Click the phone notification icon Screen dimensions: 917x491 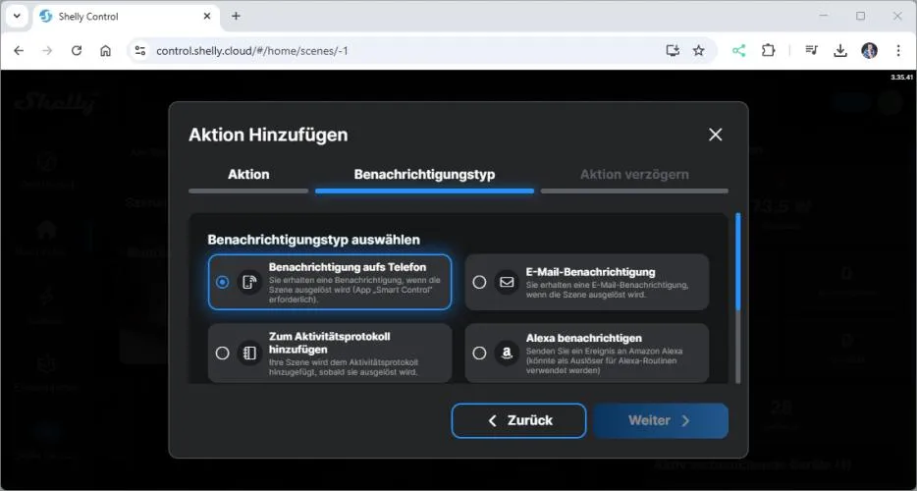[250, 282]
